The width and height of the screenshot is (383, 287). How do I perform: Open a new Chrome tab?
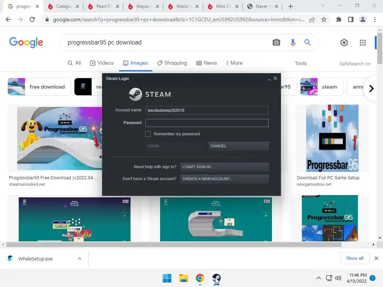(290, 7)
